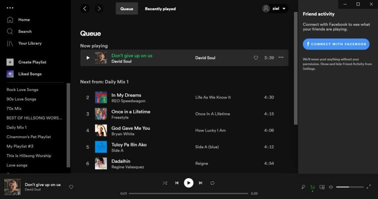The width and height of the screenshot is (378, 199).
Task: Open the Reigne album link
Action: click(202, 163)
